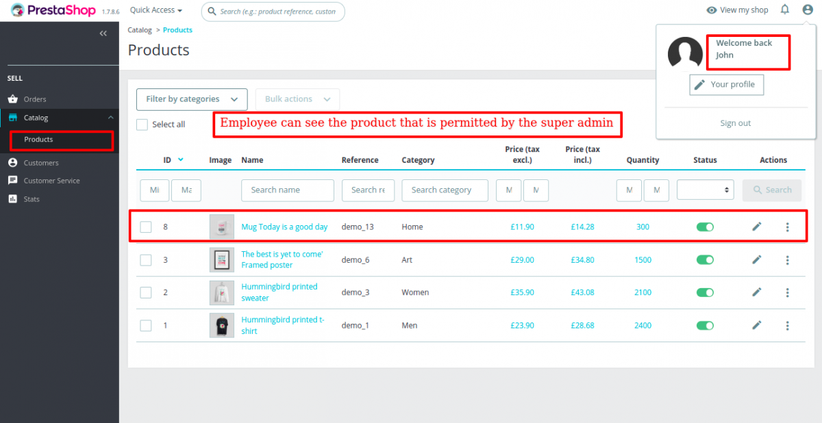Collapse the sidebar with double chevron
Image resolution: width=822 pixels, height=423 pixels.
click(x=103, y=33)
